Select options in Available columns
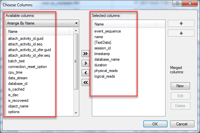 pos(14,112)
